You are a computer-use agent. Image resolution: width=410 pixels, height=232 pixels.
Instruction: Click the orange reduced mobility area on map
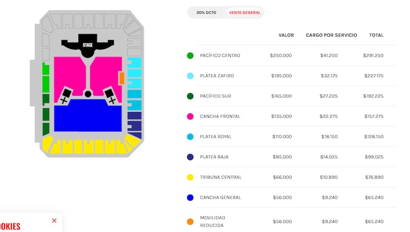pos(121,78)
